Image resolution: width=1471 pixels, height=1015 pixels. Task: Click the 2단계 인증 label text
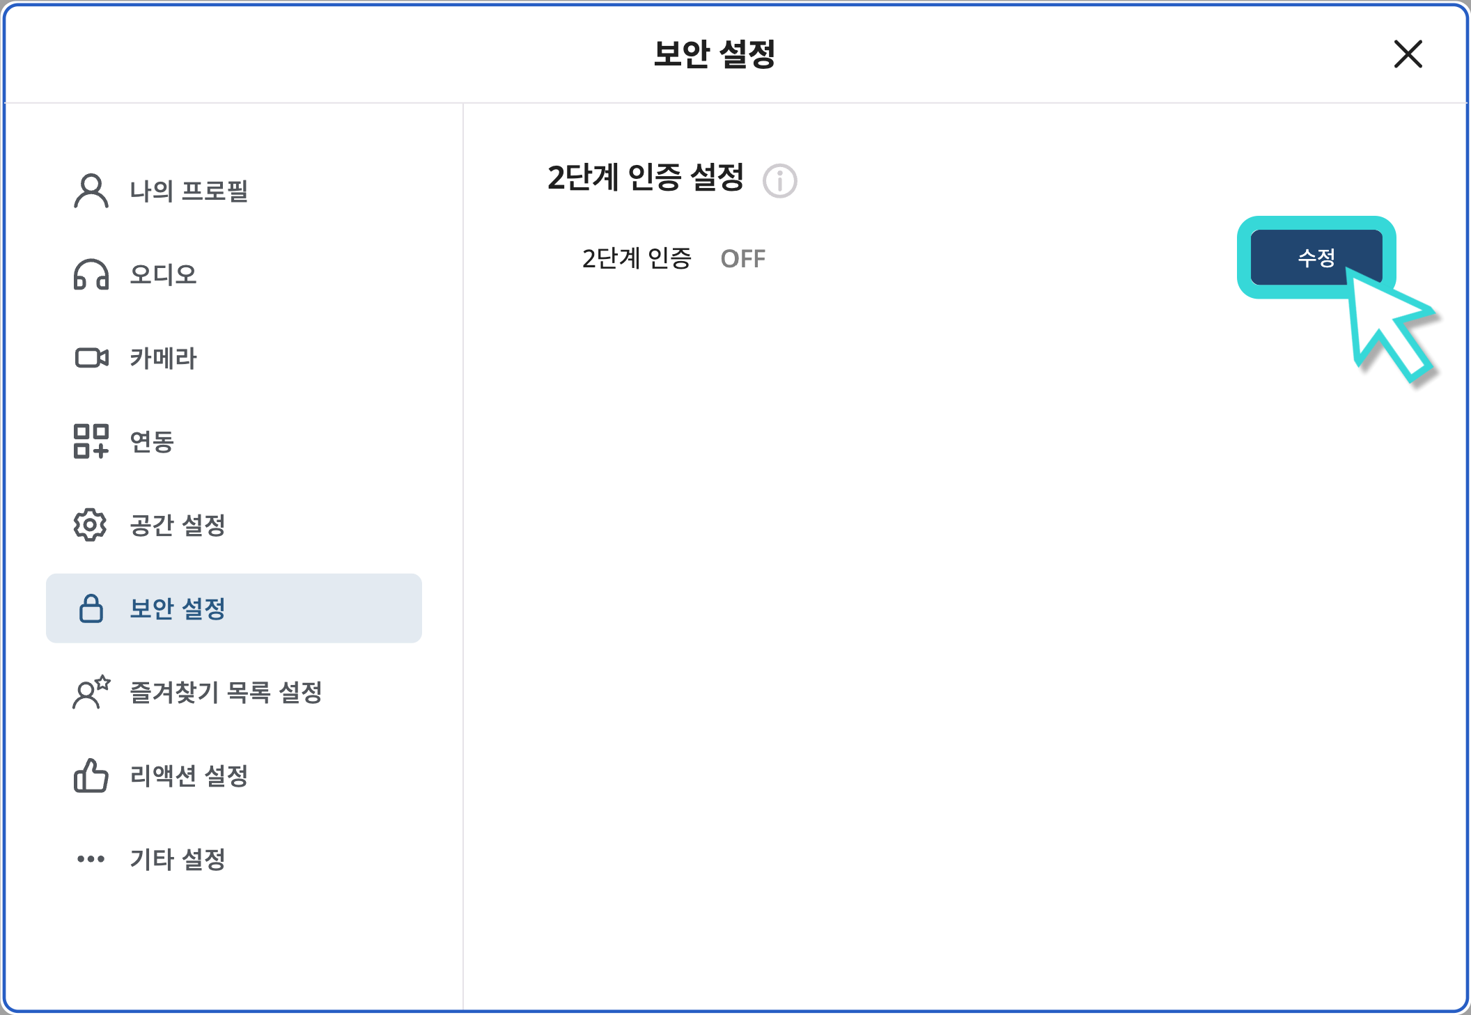point(636,258)
